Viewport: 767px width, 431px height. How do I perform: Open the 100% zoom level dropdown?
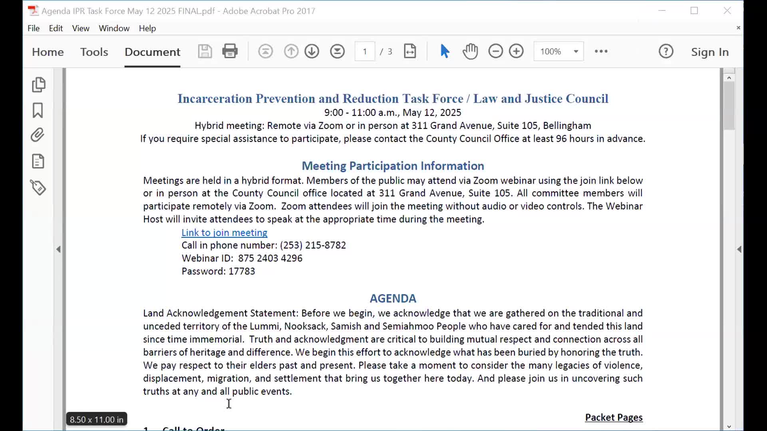point(576,51)
